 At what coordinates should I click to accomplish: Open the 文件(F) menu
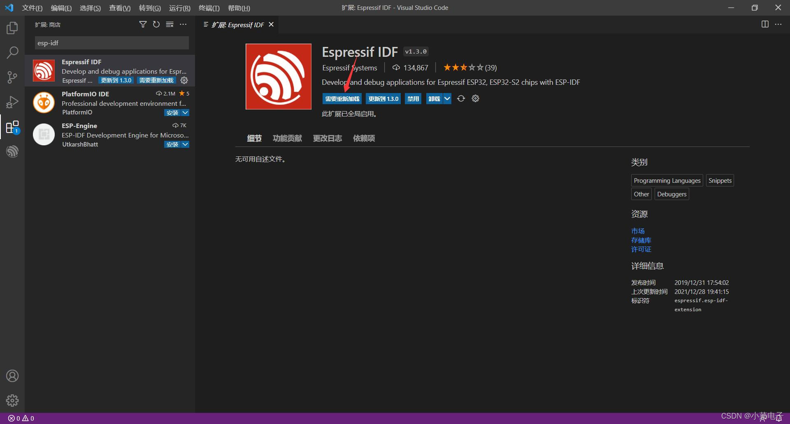click(x=32, y=8)
